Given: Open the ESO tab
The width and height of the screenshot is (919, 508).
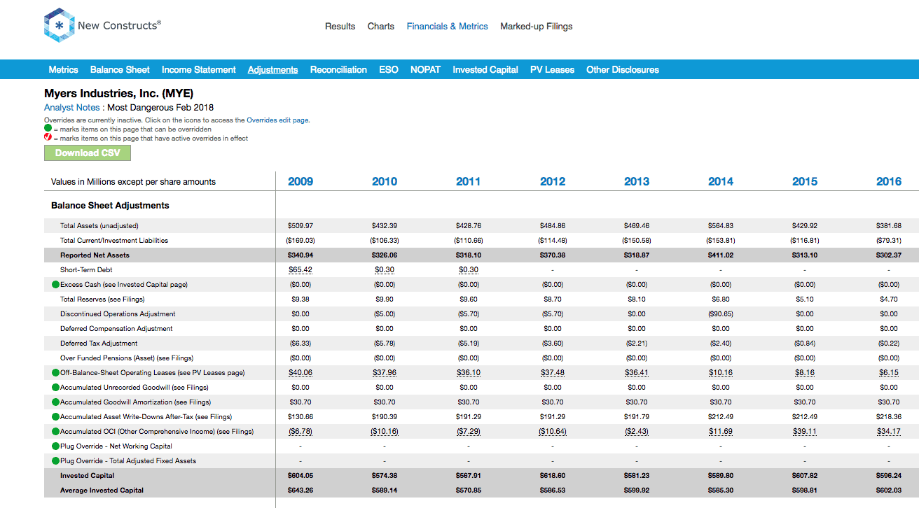Looking at the screenshot, I should click(389, 70).
